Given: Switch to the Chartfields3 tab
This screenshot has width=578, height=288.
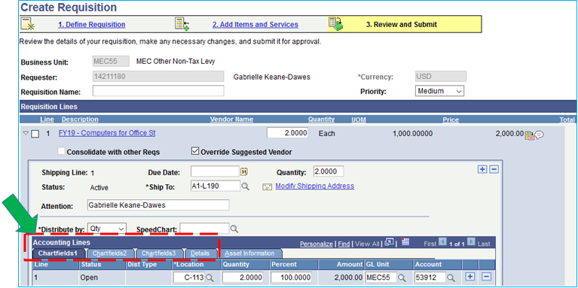Looking at the screenshot, I should (159, 253).
